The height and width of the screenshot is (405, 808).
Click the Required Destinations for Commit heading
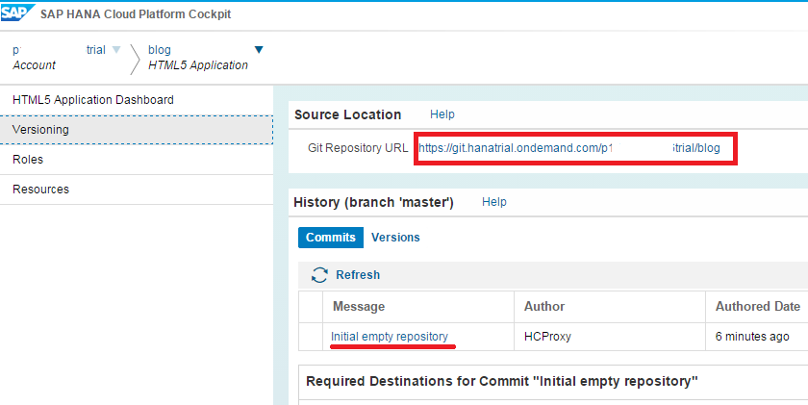[x=502, y=381]
